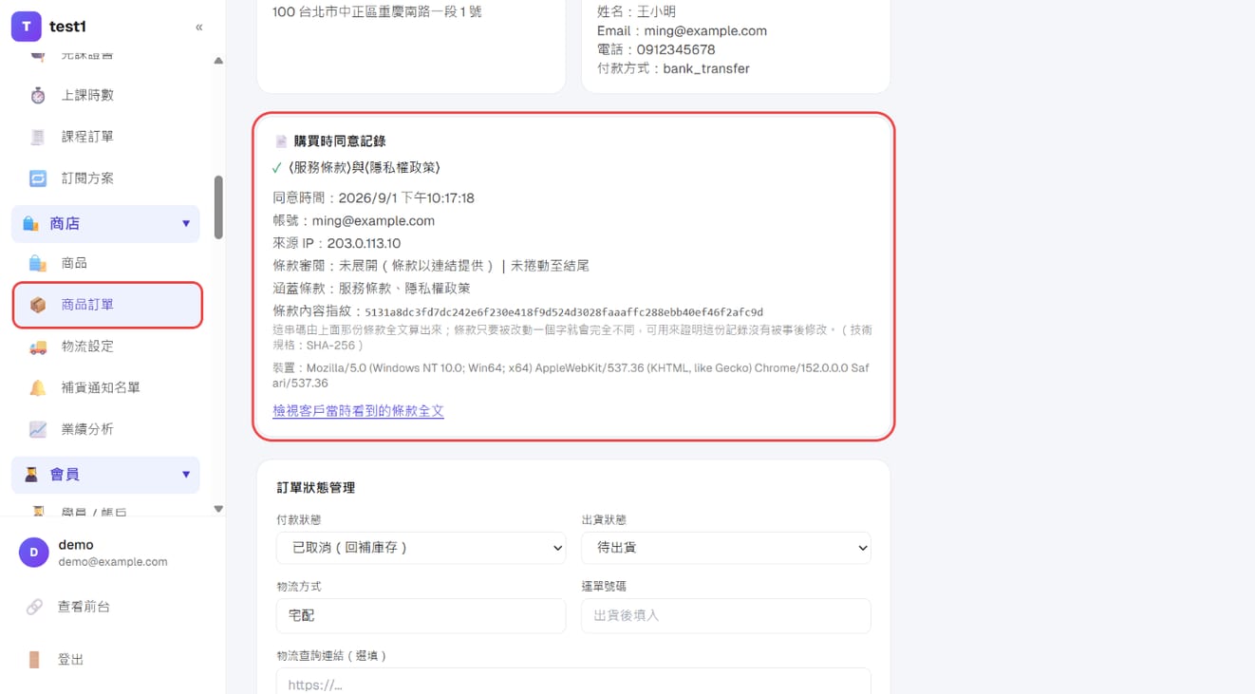Image resolution: width=1255 pixels, height=694 pixels.
Task: Click the sidebar scroll up arrow
Action: (218, 61)
